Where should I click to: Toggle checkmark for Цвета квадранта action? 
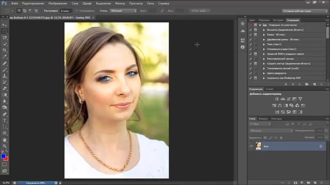tap(251, 73)
